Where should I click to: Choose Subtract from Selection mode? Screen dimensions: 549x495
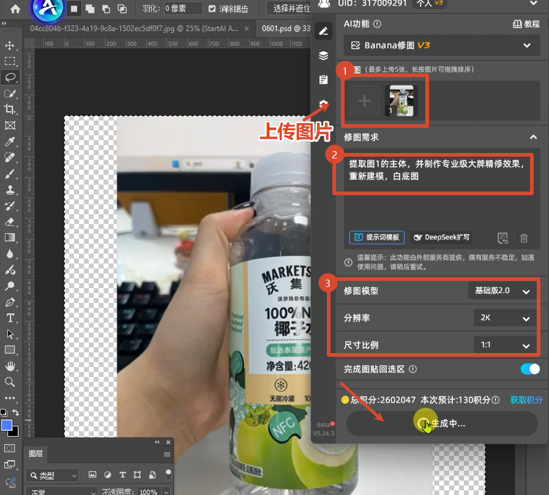tap(106, 9)
